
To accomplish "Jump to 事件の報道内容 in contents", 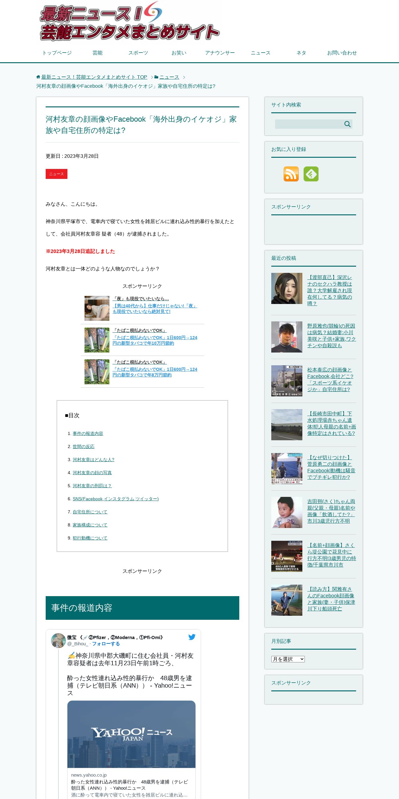I will click(88, 433).
